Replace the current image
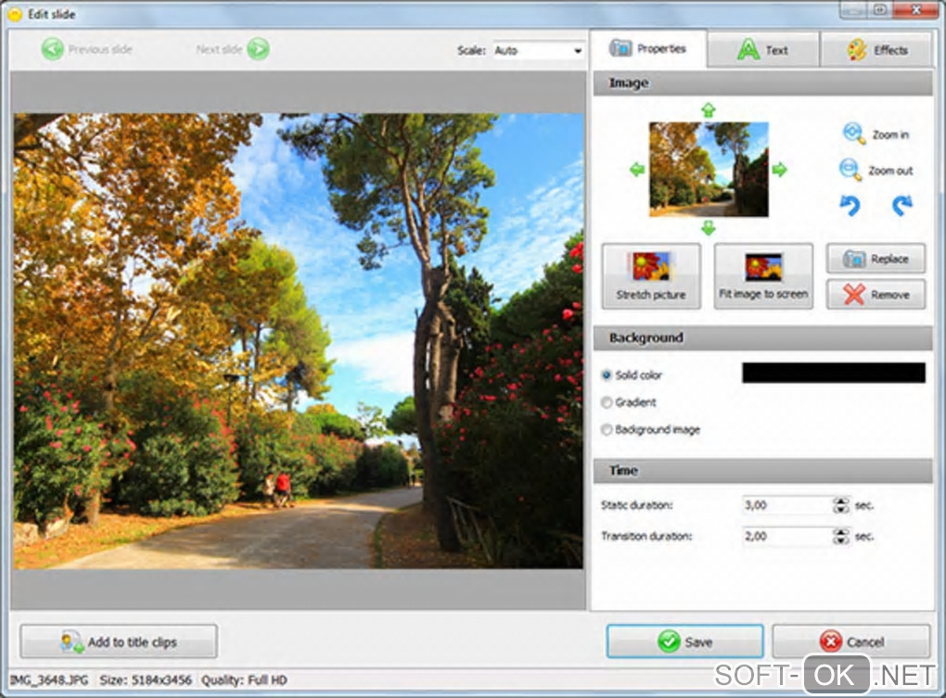This screenshot has width=946, height=698. click(x=876, y=259)
